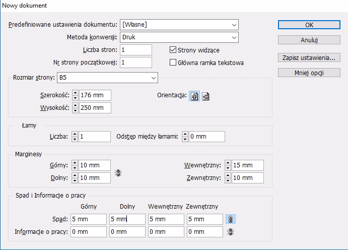Viewport: 348px width, 250px height.
Task: Click the Wewnętrzny margin 15 mm field
Action: (248, 165)
